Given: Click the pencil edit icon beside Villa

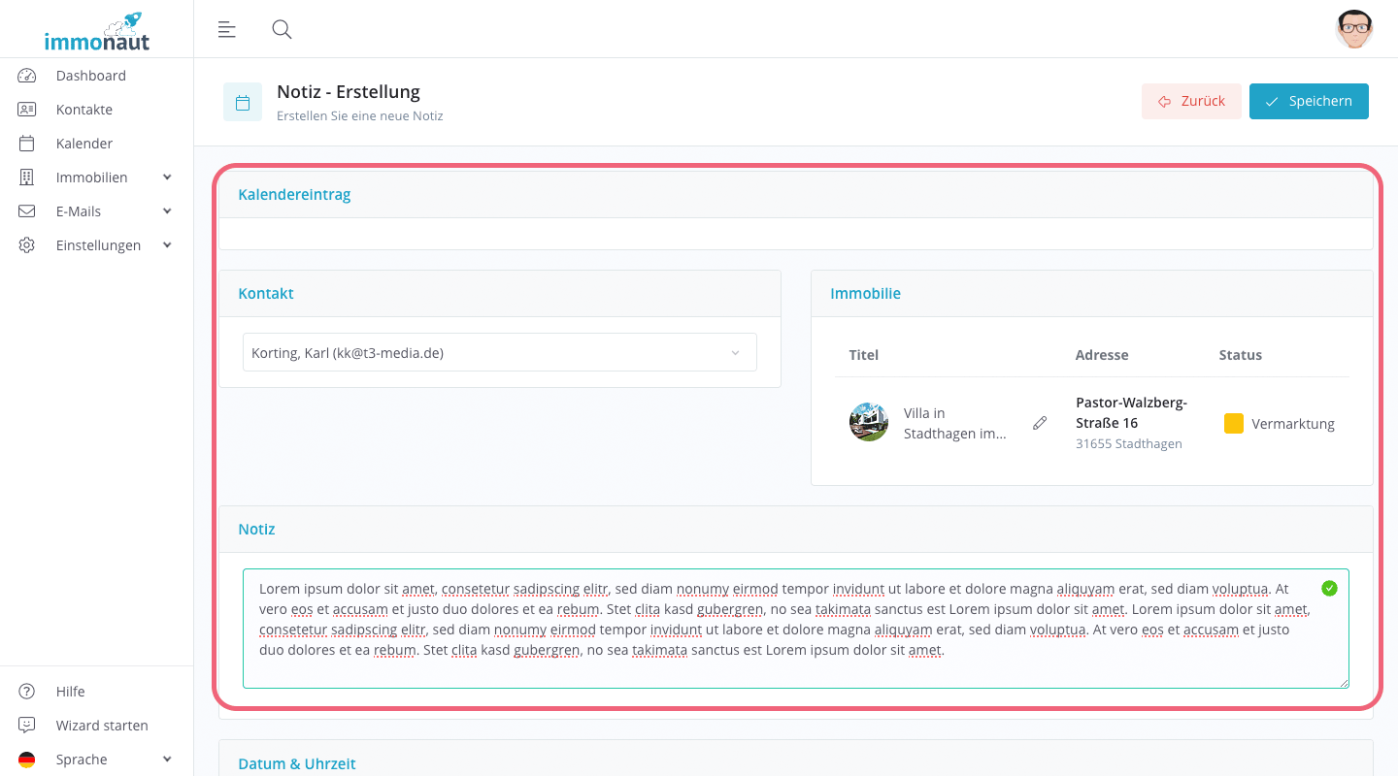Looking at the screenshot, I should click(1040, 423).
